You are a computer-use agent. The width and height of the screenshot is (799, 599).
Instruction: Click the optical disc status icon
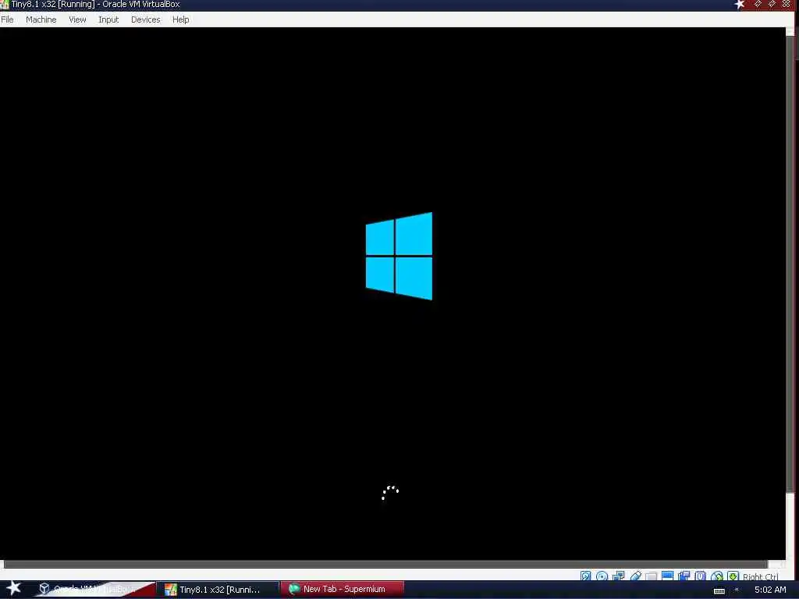coord(602,576)
